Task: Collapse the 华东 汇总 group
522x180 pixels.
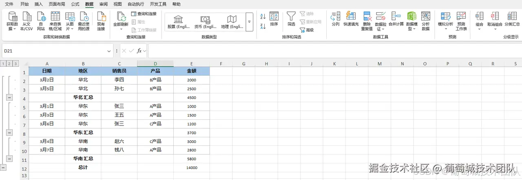Action: click(9, 133)
